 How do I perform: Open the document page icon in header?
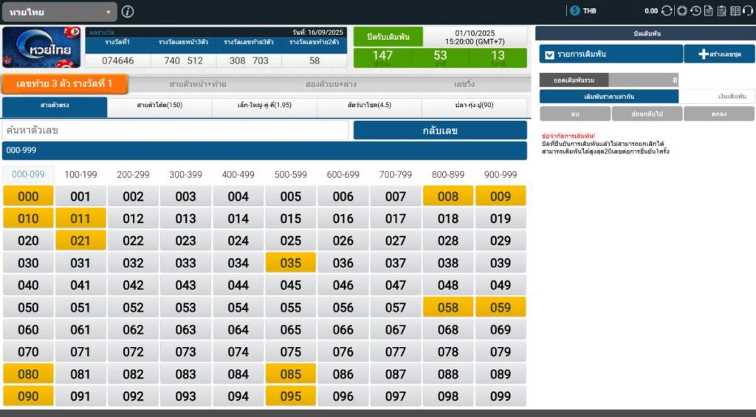708,11
